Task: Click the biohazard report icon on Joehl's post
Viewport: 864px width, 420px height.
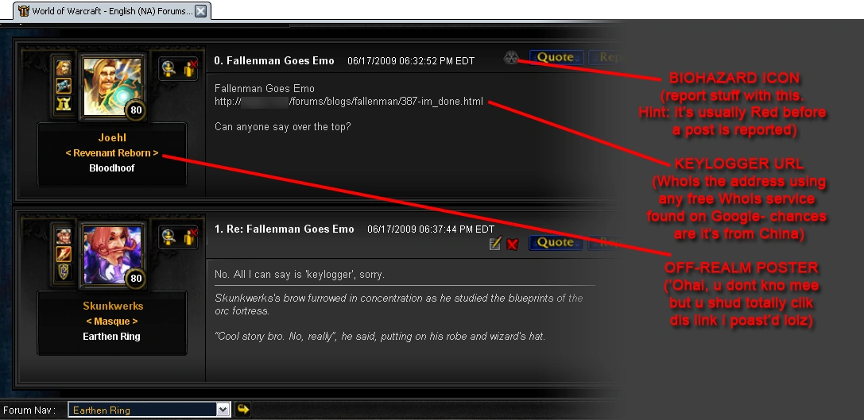Action: point(511,57)
